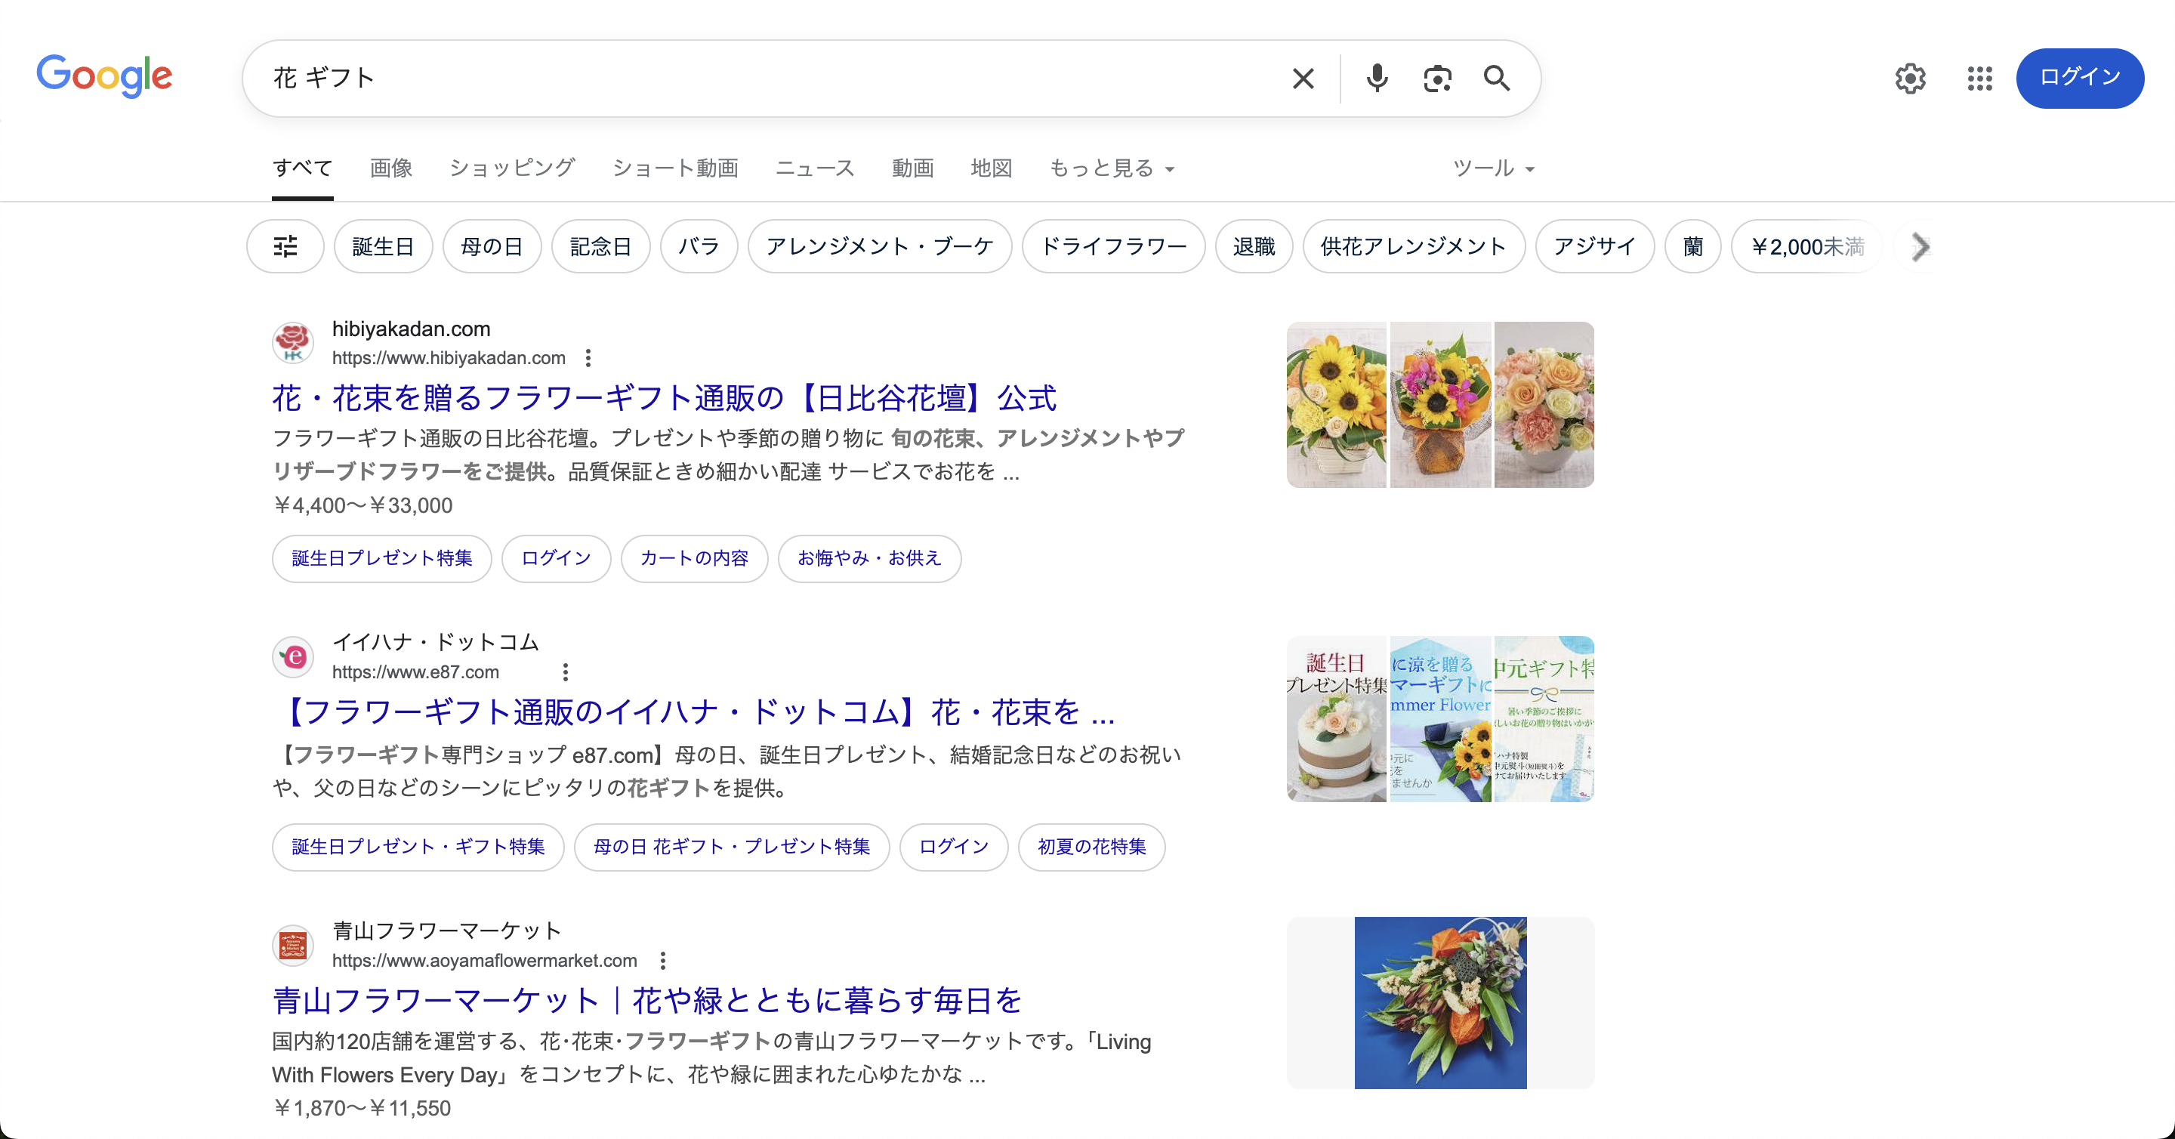Switch to the ショート動画 tab
The image size is (2175, 1139).
675,168
